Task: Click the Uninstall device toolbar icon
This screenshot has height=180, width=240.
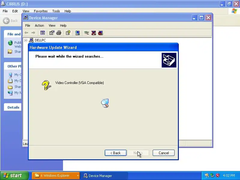Action: (94, 33)
